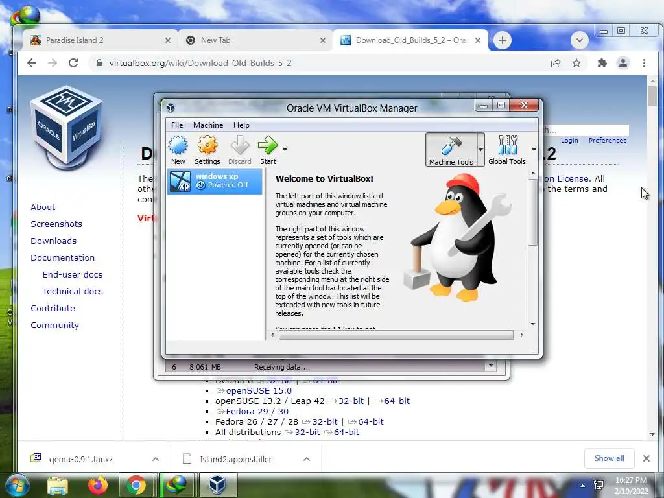Click welcome pane scroll right arrow
The image size is (664, 498).
(x=521, y=335)
